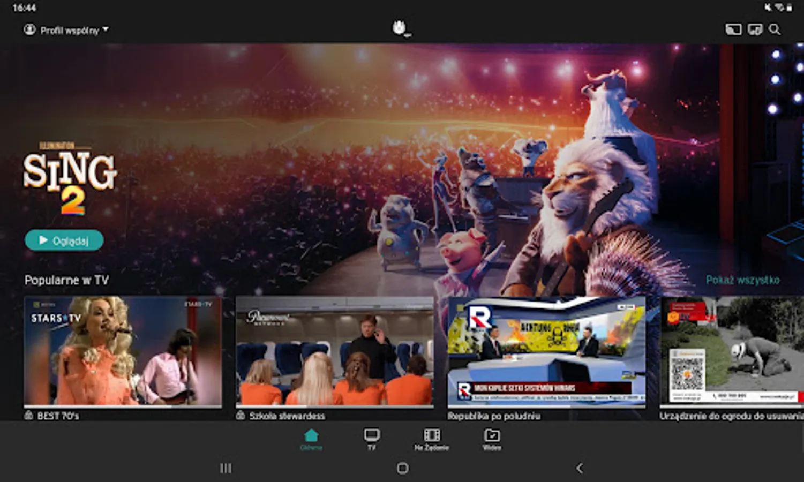Open the search magnifier icon

775,29
